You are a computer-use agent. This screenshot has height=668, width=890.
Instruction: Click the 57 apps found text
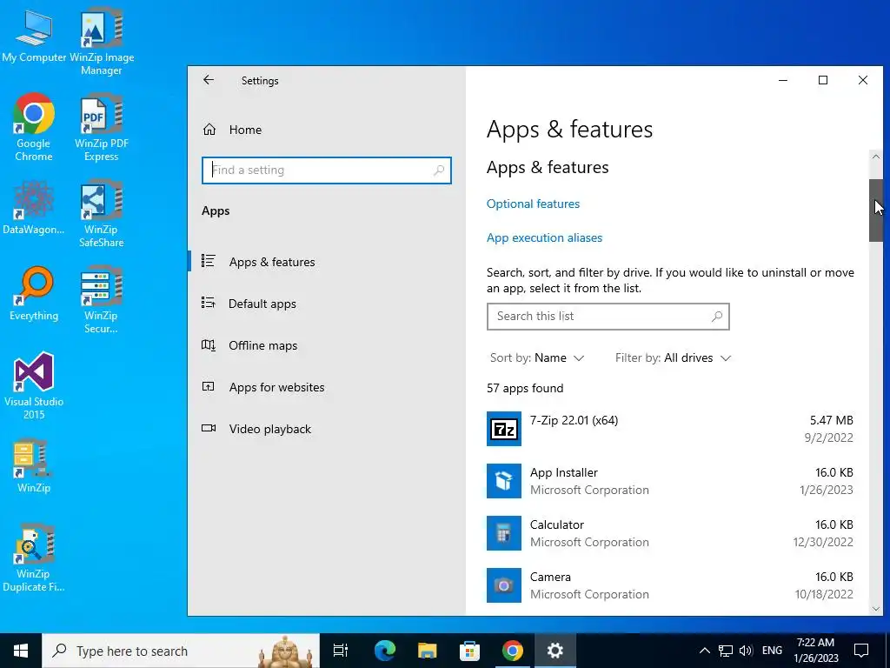[x=525, y=389]
